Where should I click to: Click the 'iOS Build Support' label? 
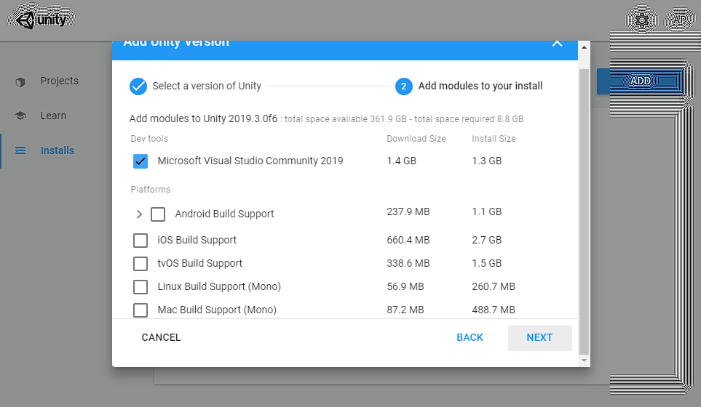(197, 241)
